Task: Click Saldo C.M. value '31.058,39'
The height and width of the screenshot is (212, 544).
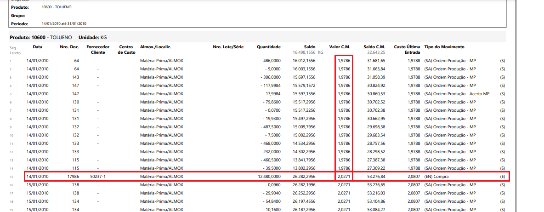Action: [376, 77]
